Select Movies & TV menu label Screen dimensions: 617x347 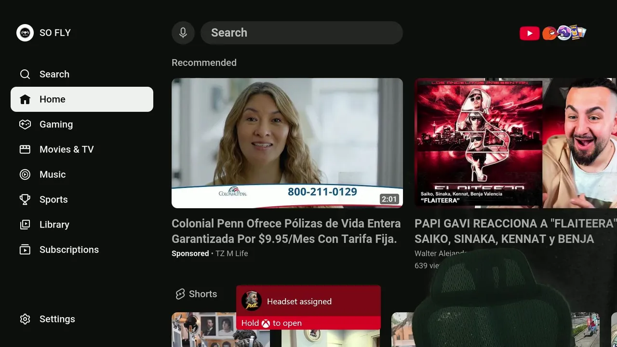pos(67,149)
